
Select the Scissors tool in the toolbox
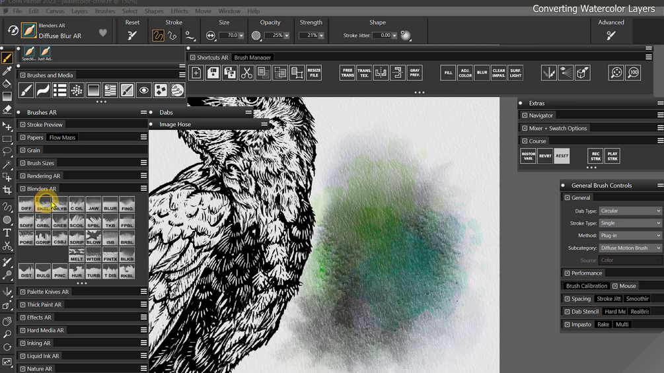(7, 246)
